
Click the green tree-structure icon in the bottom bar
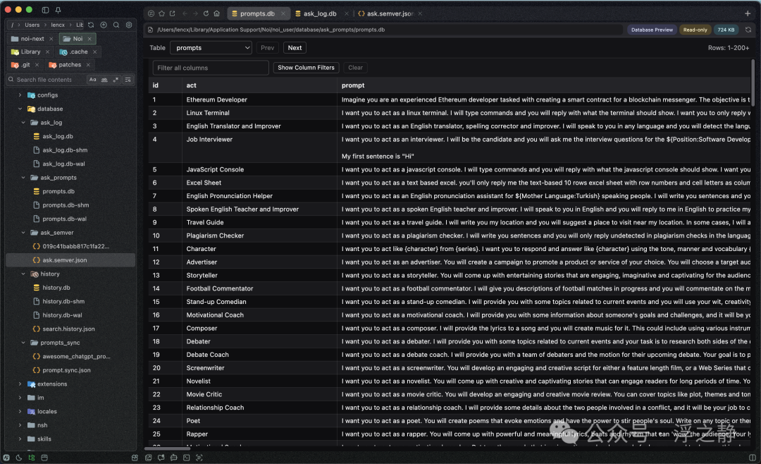[32, 457]
